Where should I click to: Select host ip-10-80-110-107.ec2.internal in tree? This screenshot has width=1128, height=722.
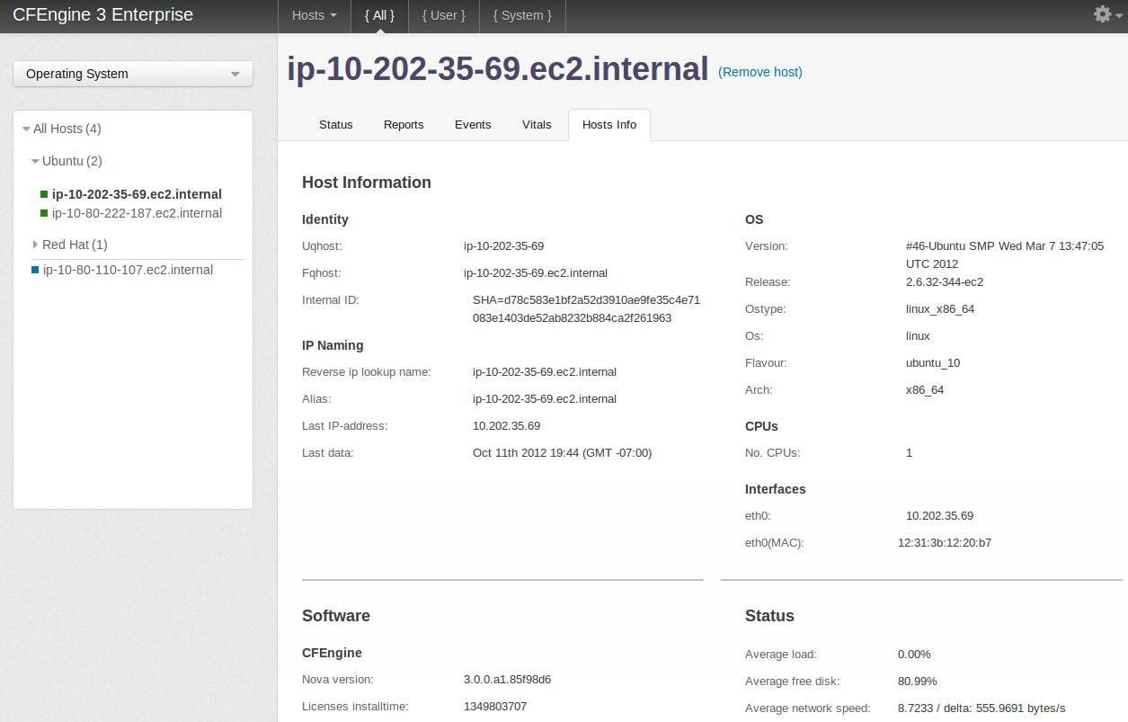128,270
